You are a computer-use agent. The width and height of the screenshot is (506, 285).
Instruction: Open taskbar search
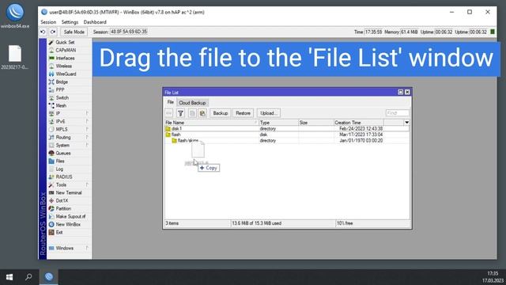[28, 277]
